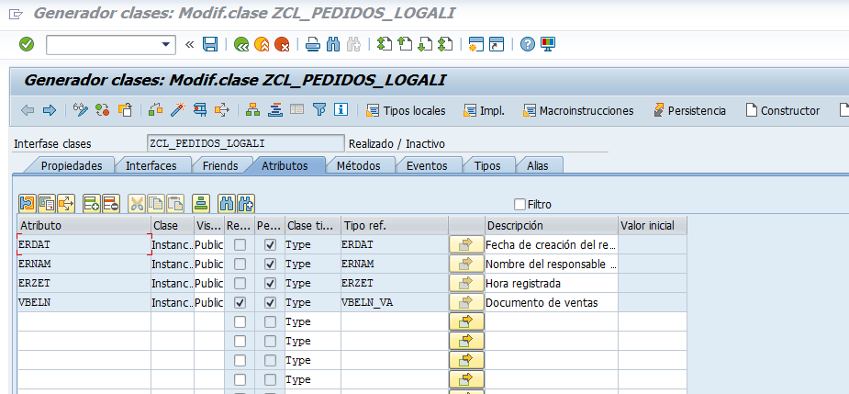This screenshot has height=394, width=849.
Task: Uncheck the Pe... checkbox for ERNAM
Action: point(270,265)
